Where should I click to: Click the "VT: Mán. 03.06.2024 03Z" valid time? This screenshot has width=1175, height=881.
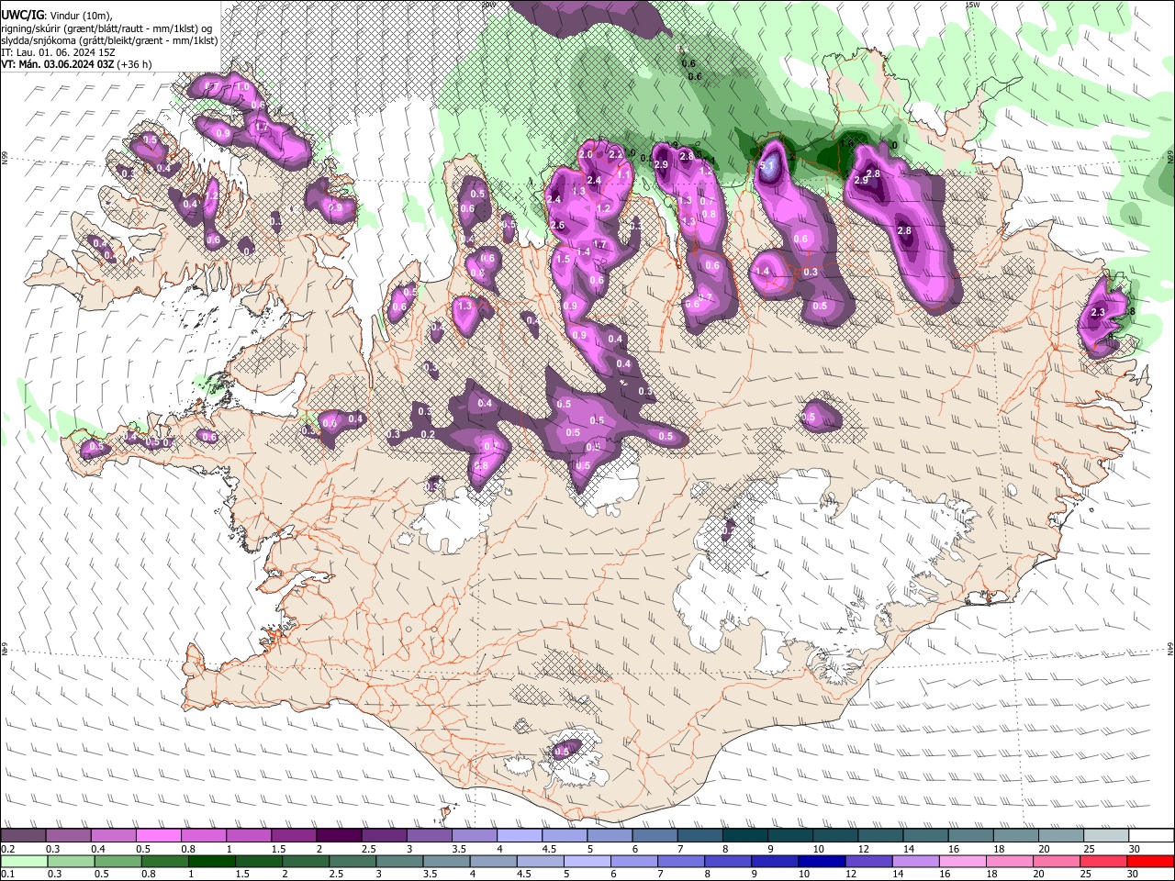(x=57, y=64)
